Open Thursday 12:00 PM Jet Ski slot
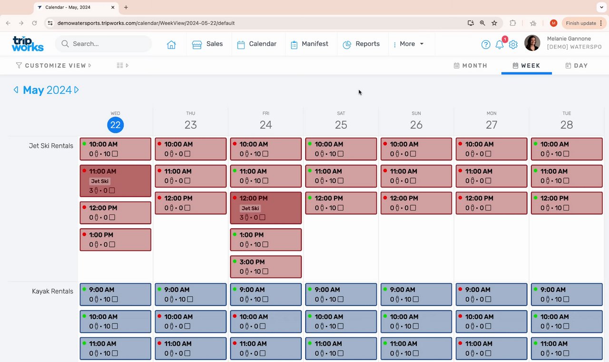 (191, 203)
